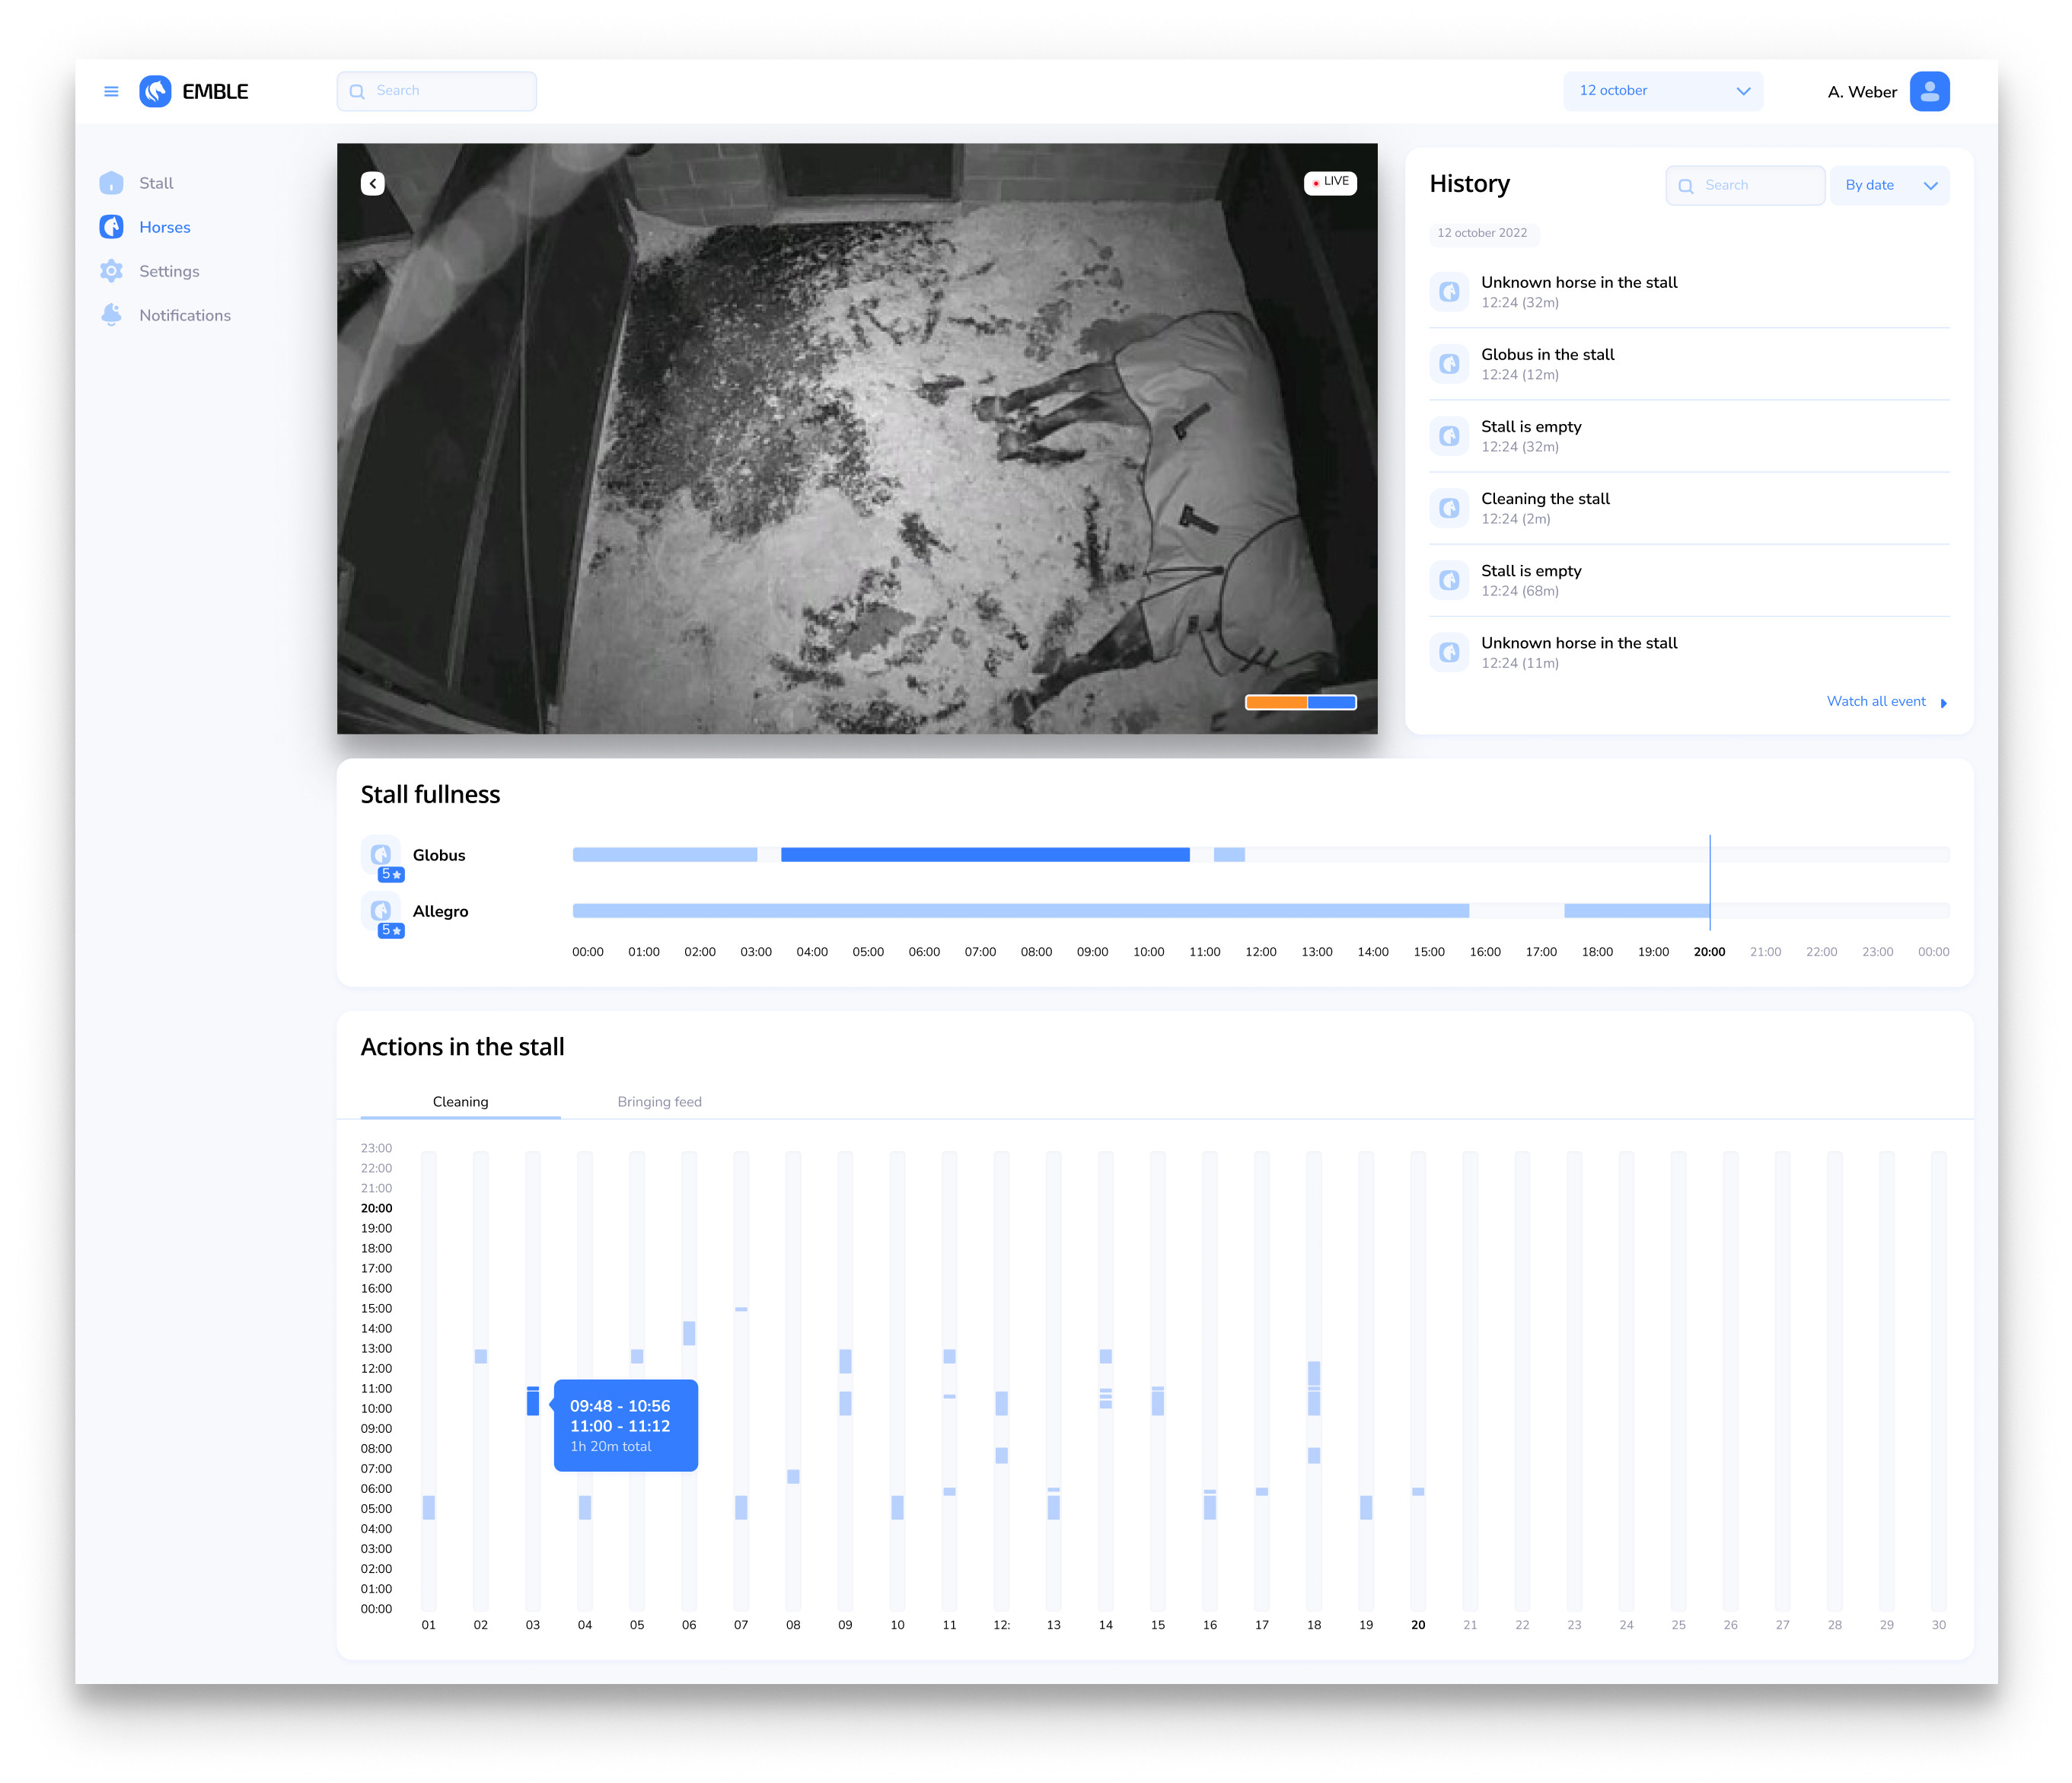Click the Notifications bell icon

111,315
